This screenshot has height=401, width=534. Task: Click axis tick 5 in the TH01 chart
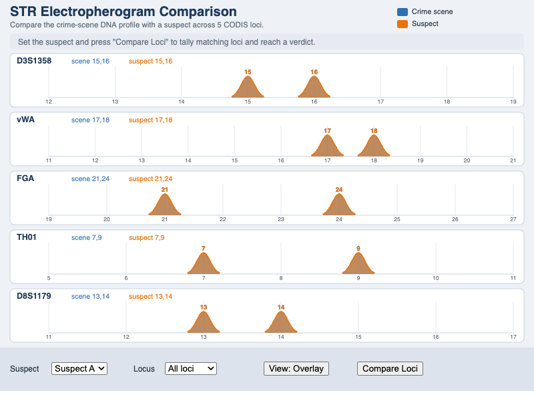[x=49, y=278]
